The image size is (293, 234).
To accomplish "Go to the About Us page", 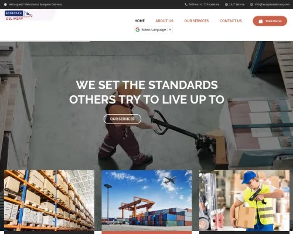I will click(x=164, y=21).
